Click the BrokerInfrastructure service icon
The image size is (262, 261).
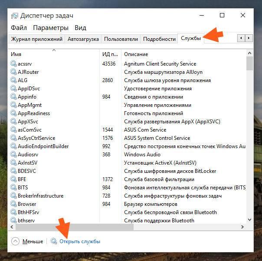point(13,196)
